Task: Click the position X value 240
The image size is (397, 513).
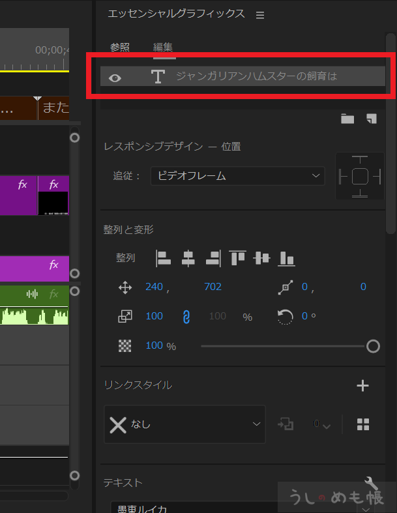Action: click(154, 287)
